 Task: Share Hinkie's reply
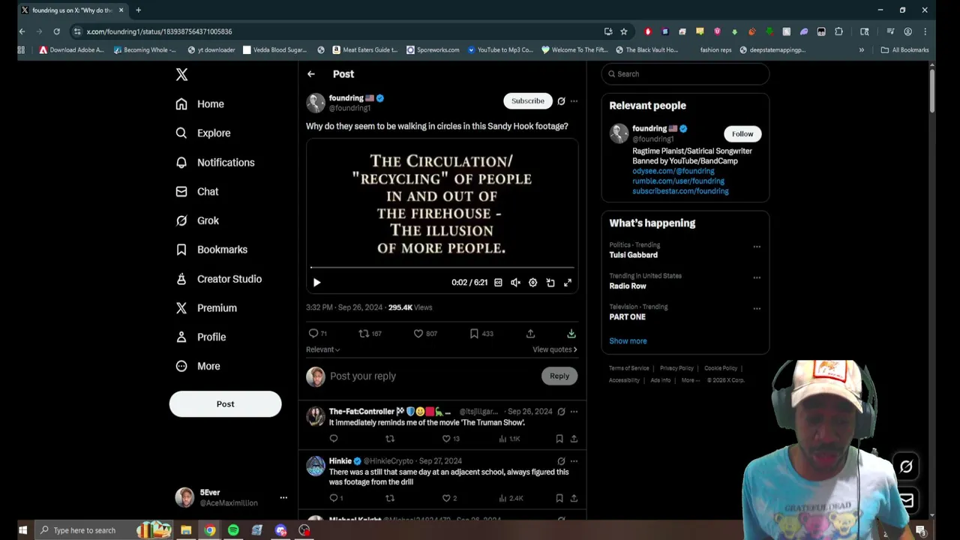[x=574, y=498]
